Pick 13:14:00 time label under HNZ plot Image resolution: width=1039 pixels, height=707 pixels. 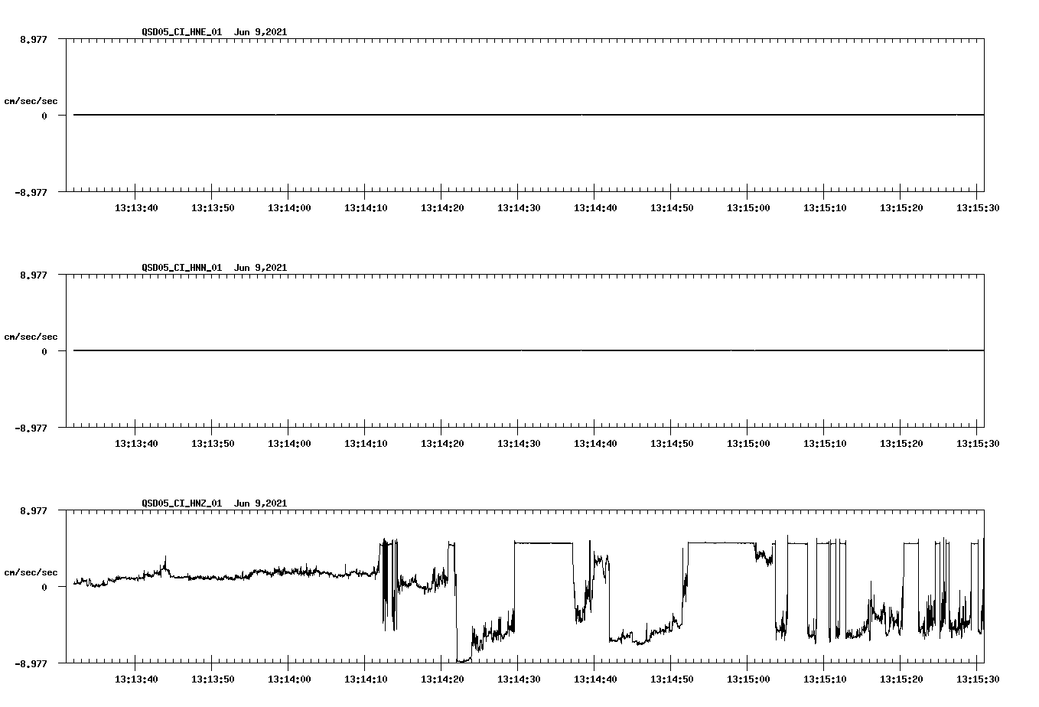point(289,679)
